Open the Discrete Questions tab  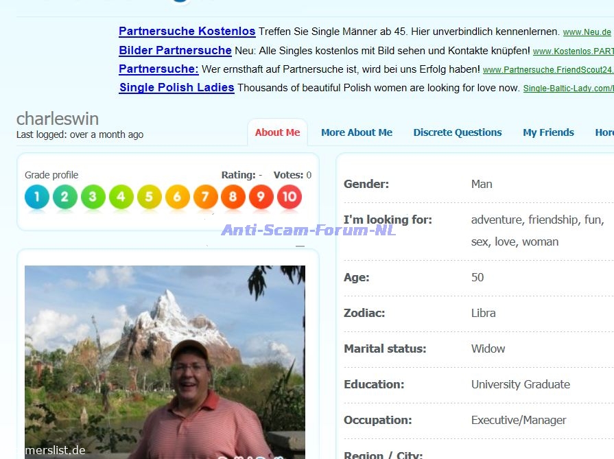coord(458,132)
